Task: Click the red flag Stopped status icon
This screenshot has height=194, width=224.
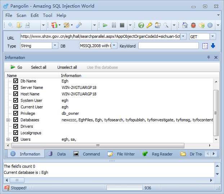Action: click(7, 188)
